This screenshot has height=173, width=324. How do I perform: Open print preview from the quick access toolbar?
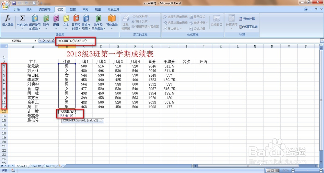click(34, 3)
